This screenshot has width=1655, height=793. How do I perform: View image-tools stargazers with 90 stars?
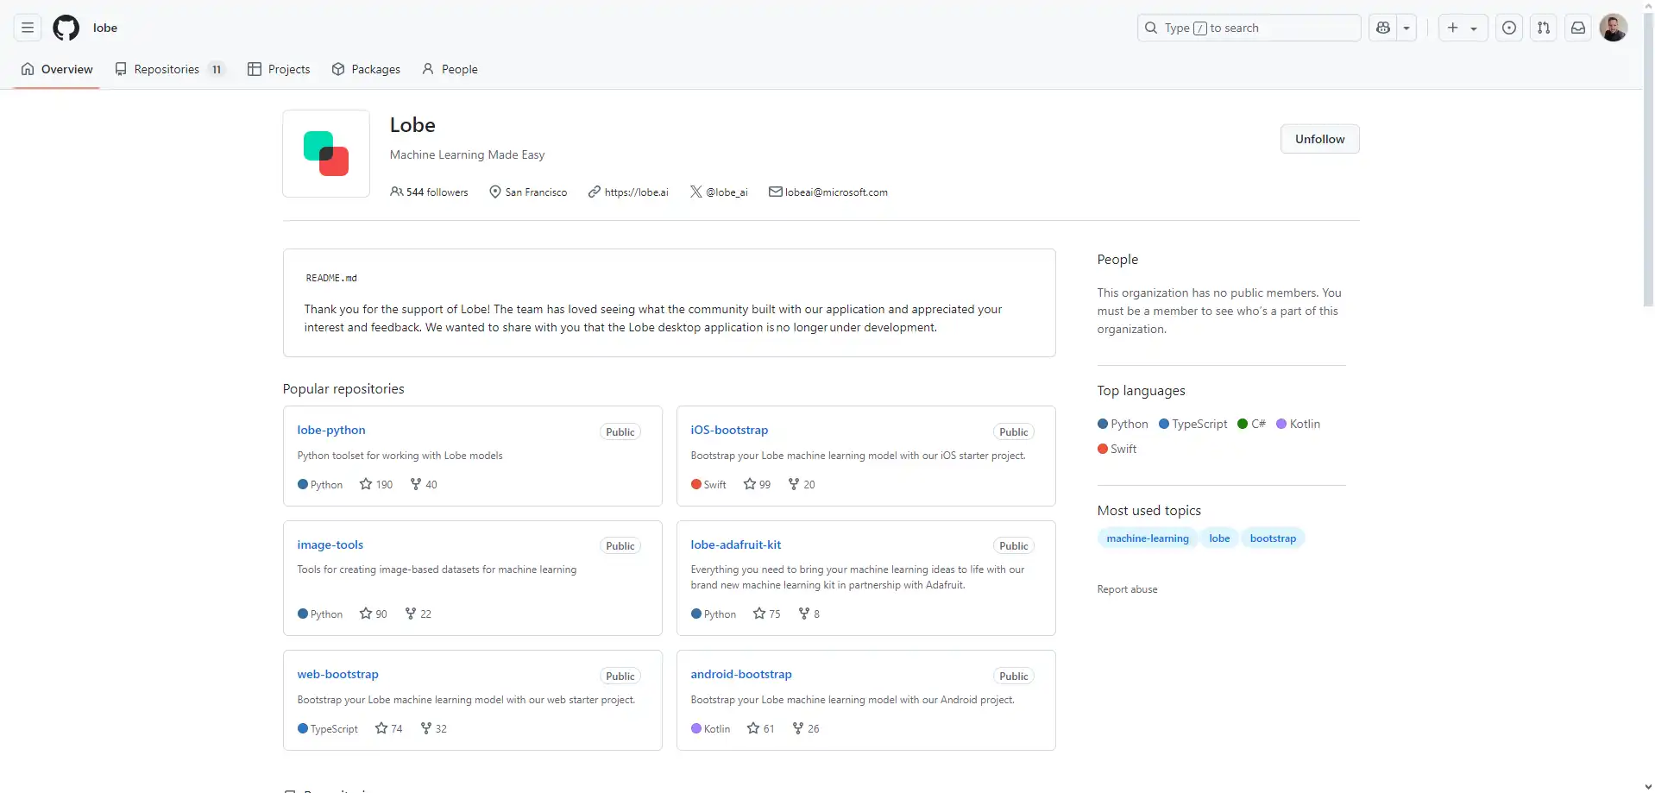pyautogui.click(x=374, y=614)
